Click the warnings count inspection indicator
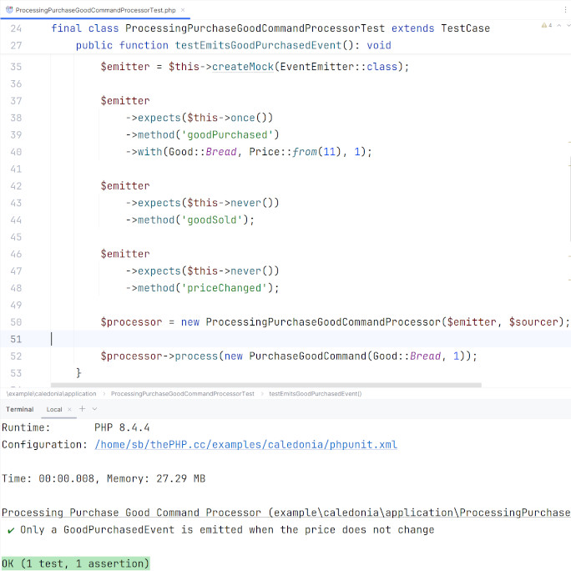This screenshot has height=571, width=571. point(547,26)
